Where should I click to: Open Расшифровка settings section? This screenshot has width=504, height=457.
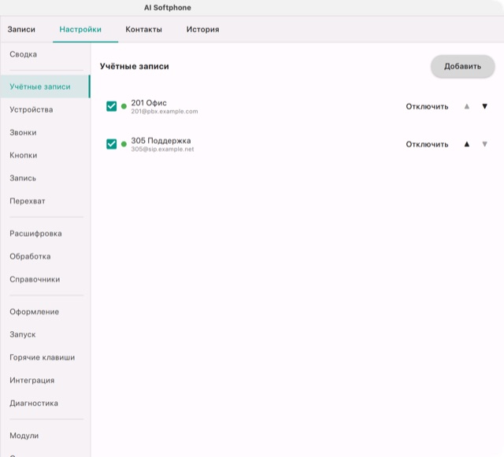click(45, 234)
